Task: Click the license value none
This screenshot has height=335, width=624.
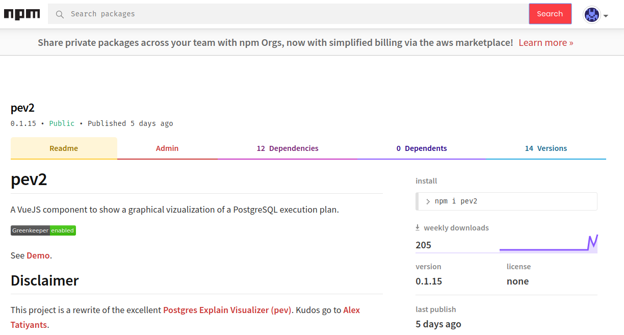Action: point(517,281)
